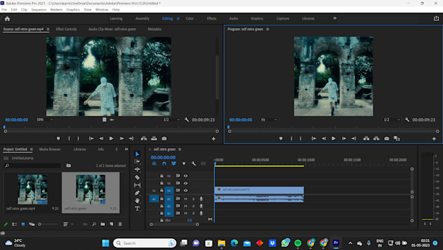Open the Graphics menu
The width and height of the screenshot is (443, 250).
point(73,10)
